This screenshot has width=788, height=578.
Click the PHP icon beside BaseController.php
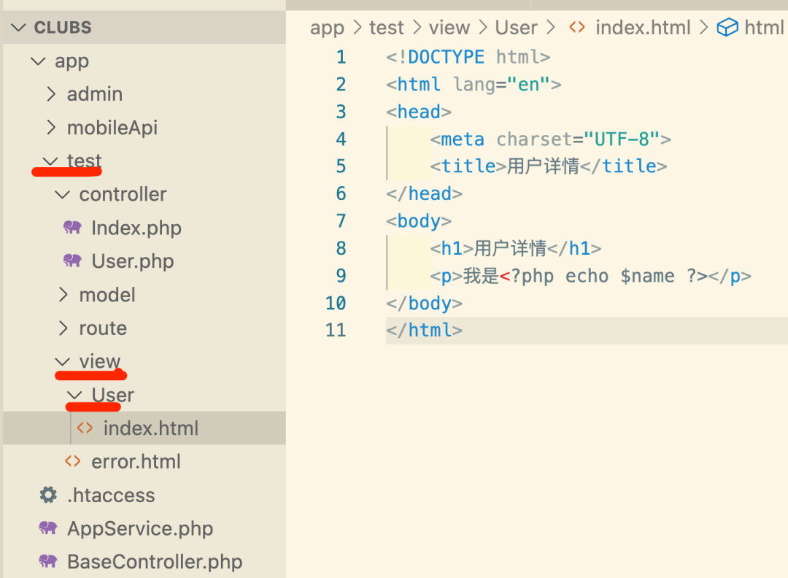(x=47, y=561)
